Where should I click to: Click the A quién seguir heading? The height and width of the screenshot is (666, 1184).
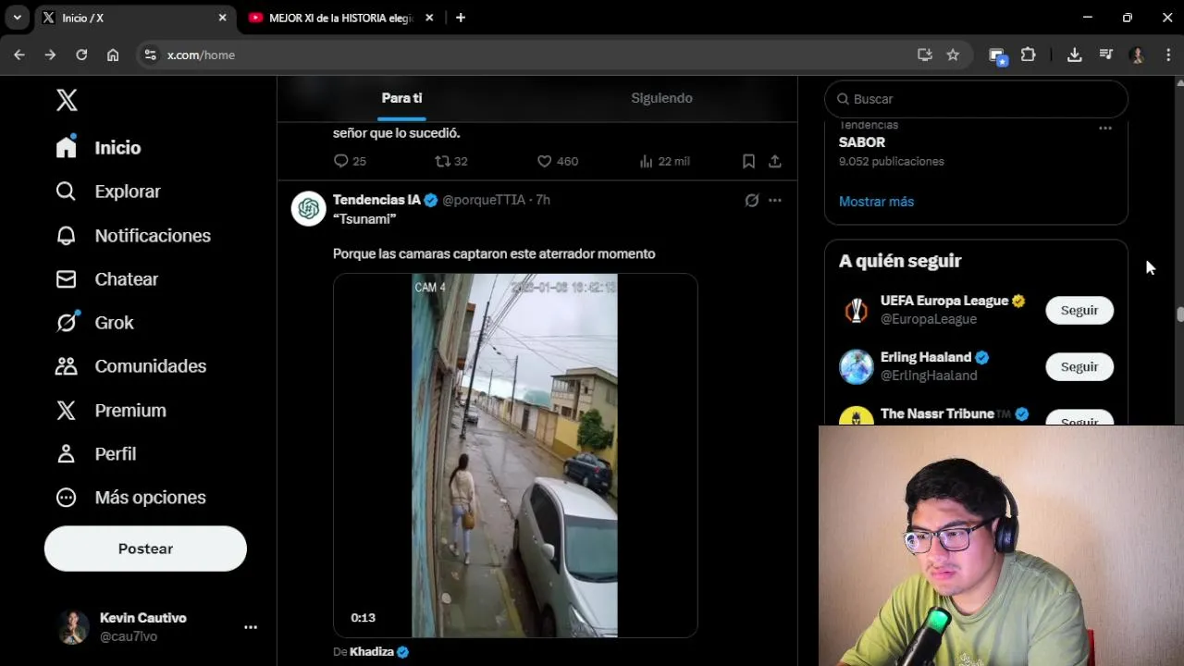pos(900,261)
